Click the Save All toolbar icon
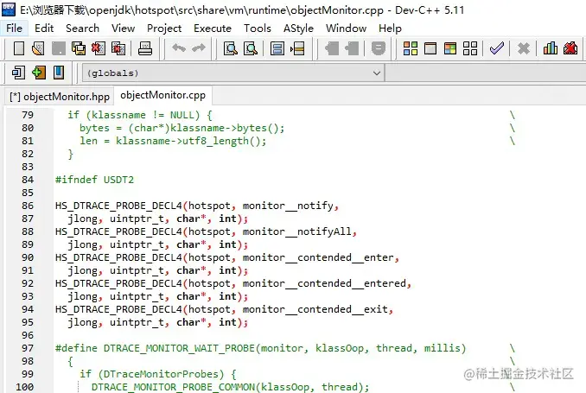 pos(79,48)
